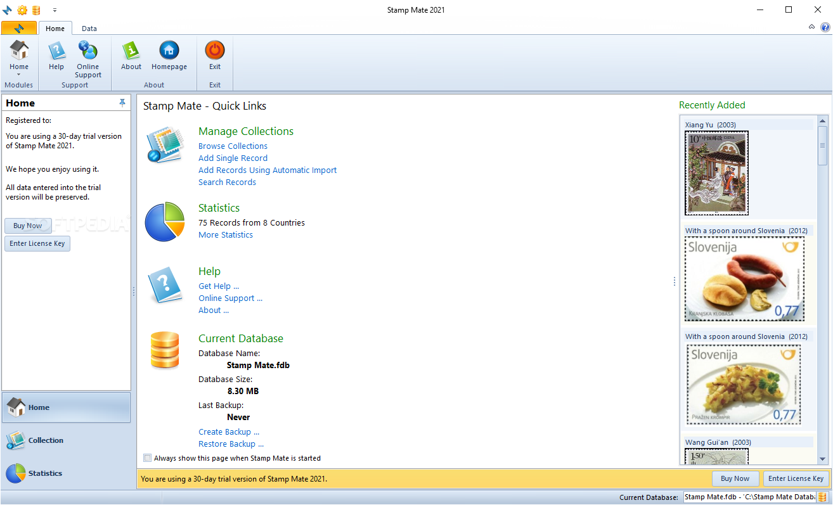Click the orange application menu button

tap(18, 29)
